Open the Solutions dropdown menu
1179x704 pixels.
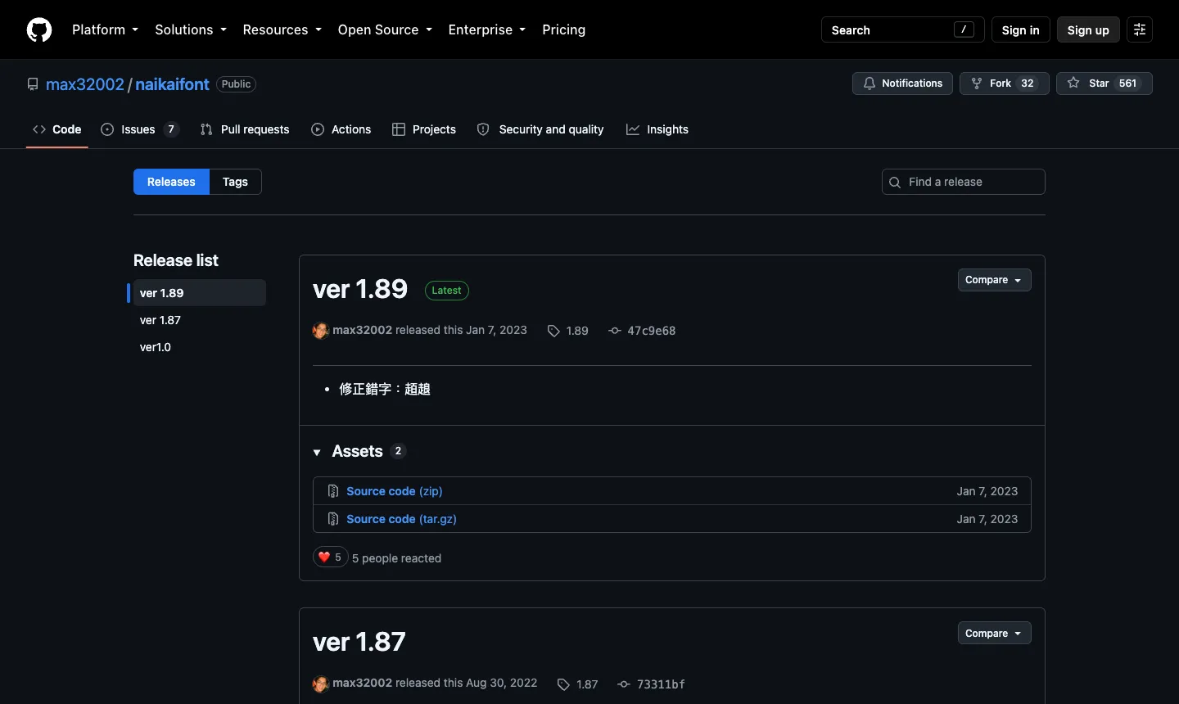click(x=191, y=29)
